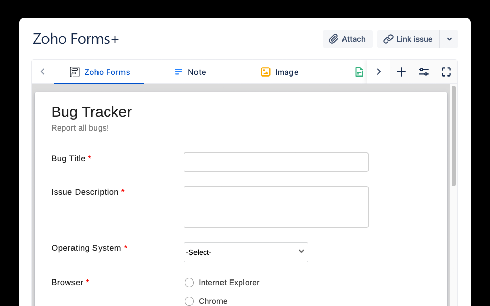Open tab settings via the sliders icon
This screenshot has width=490, height=306.
pyautogui.click(x=424, y=72)
